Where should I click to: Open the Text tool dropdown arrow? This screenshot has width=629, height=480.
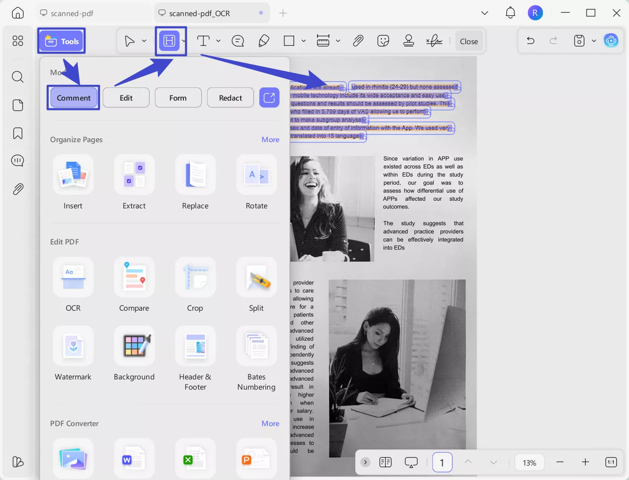(219, 41)
